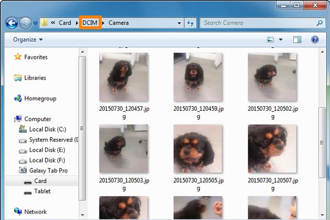Select the Camera breadcrumb folder
Viewport: 330px width, 220px height.
pyautogui.click(x=119, y=22)
